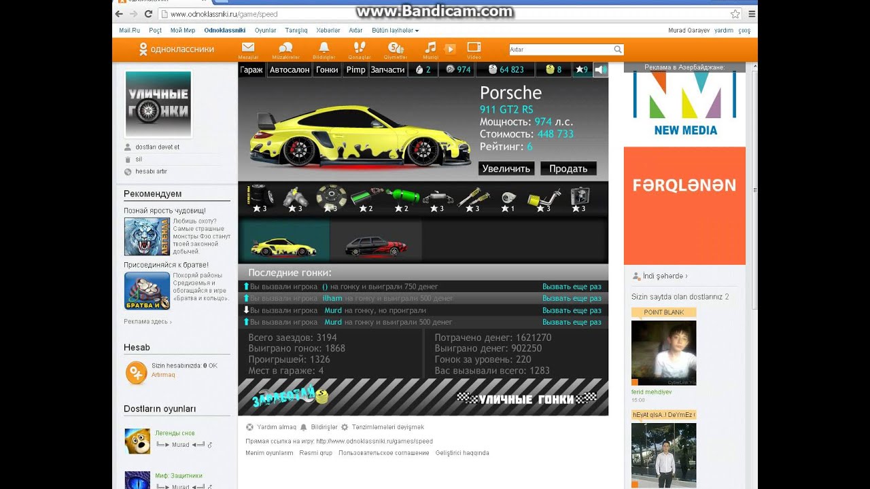Click the Axtar search input field
This screenshot has height=489, width=870.
pos(561,50)
